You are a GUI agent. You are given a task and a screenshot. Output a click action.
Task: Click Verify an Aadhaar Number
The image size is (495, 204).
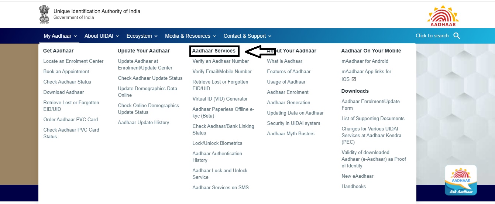(221, 61)
